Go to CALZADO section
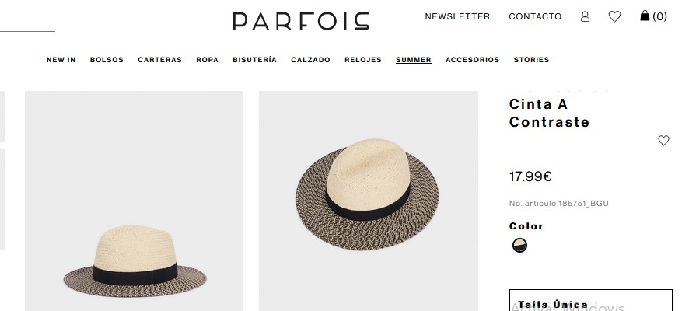689x311 pixels. (310, 60)
